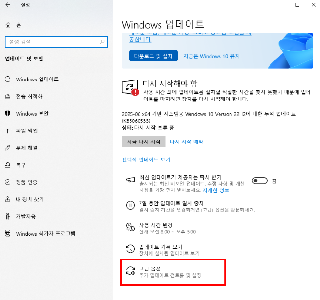Click the 다시 시작해야 함 heading

point(170,83)
